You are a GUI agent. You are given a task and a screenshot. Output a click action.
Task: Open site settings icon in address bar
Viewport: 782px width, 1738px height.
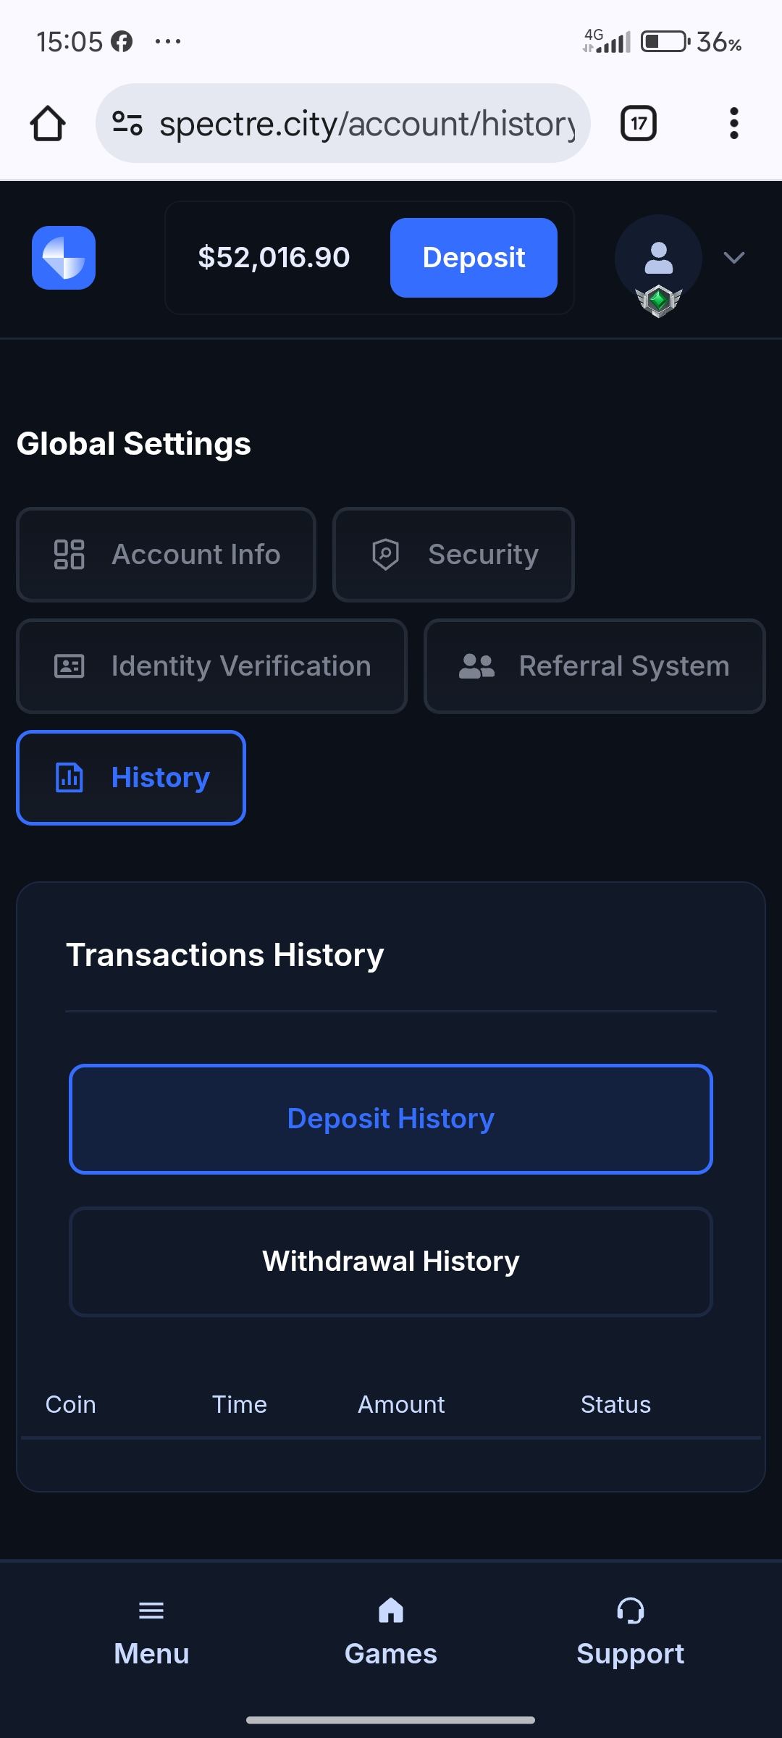127,123
